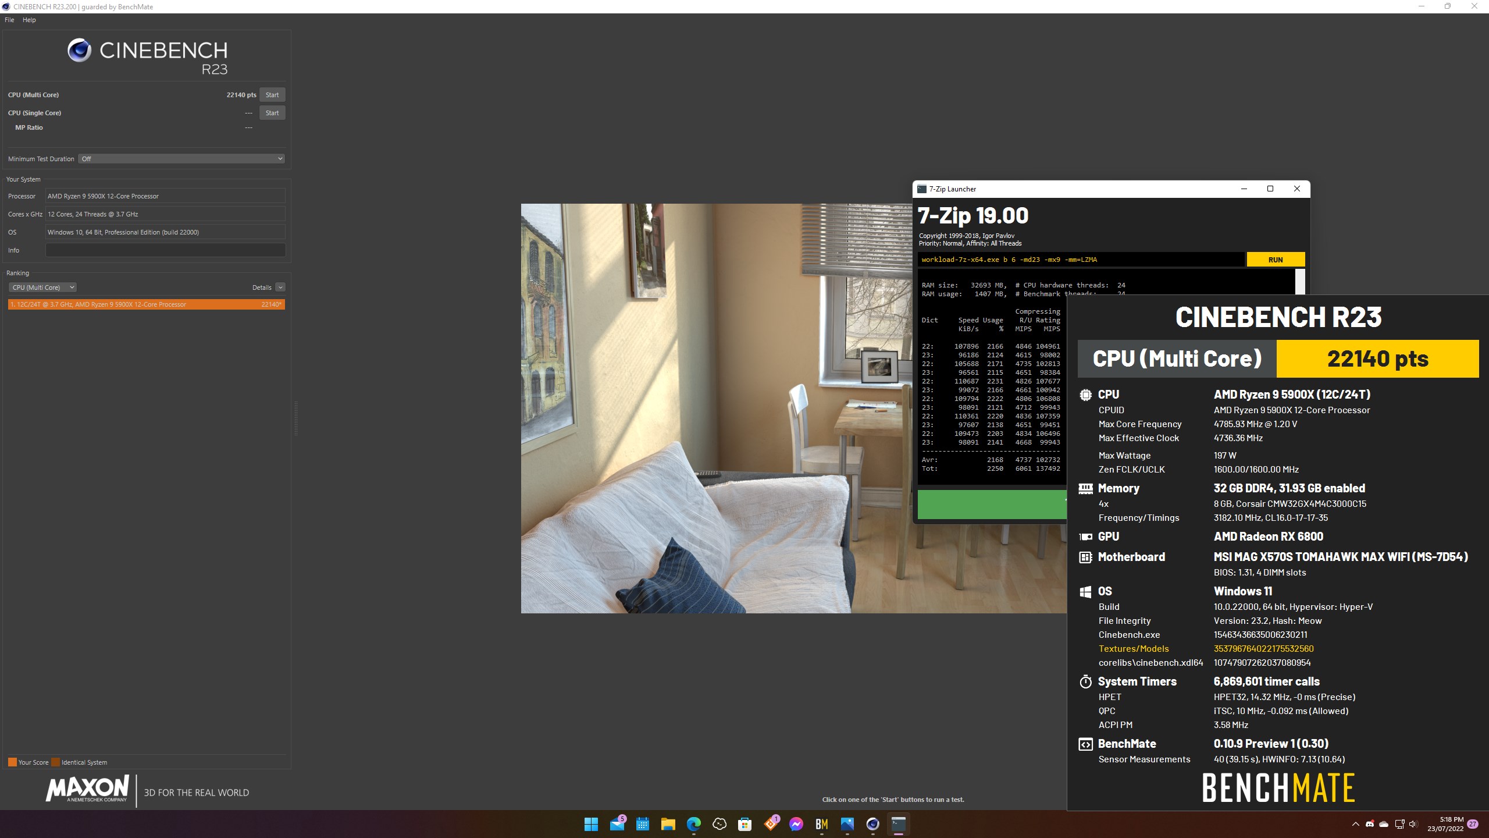Click the Memory module icon in BenchMate panel
The width and height of the screenshot is (1489, 838).
(x=1085, y=489)
